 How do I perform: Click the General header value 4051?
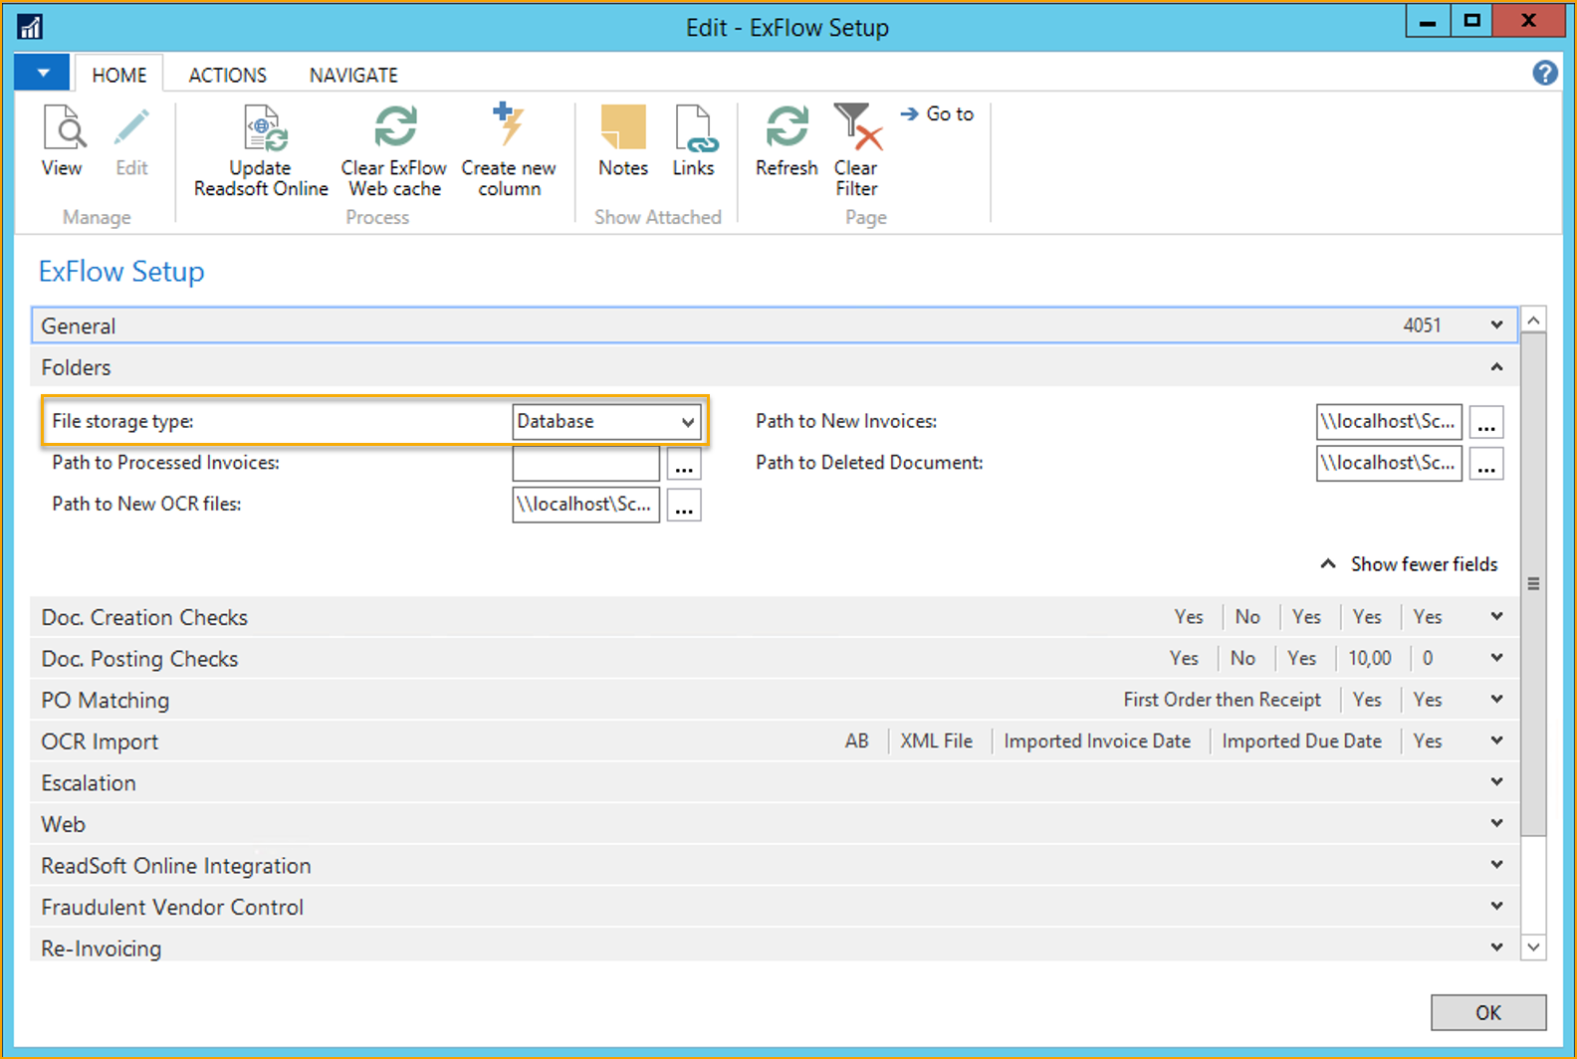1422,325
